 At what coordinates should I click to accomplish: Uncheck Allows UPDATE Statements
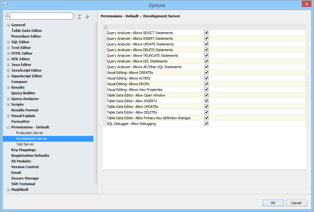206,44
